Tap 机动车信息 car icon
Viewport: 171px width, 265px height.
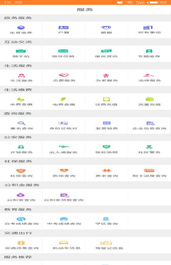(63, 243)
